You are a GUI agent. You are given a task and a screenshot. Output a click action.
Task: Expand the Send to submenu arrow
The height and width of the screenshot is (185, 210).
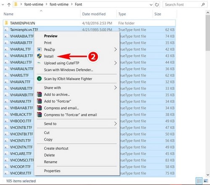tap(115, 123)
